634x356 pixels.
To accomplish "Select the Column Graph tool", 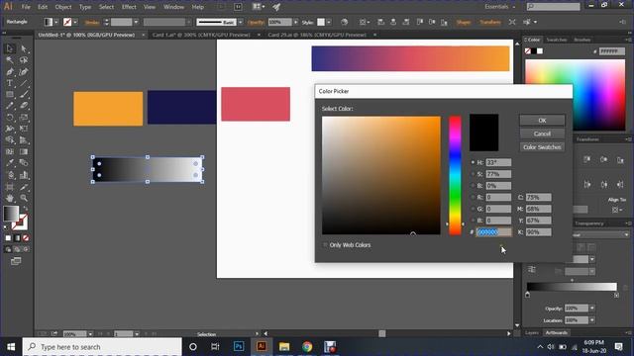I will pos(24,175).
